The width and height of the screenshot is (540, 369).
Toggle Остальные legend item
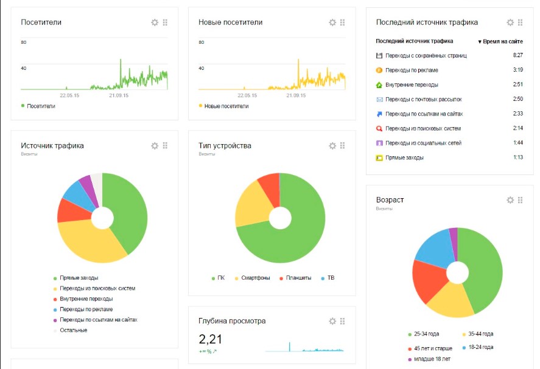point(70,330)
